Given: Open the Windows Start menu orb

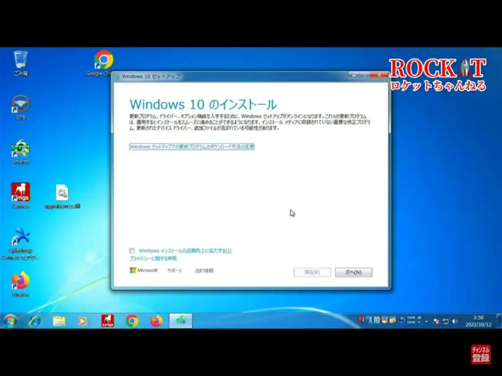Looking at the screenshot, I should [10, 321].
